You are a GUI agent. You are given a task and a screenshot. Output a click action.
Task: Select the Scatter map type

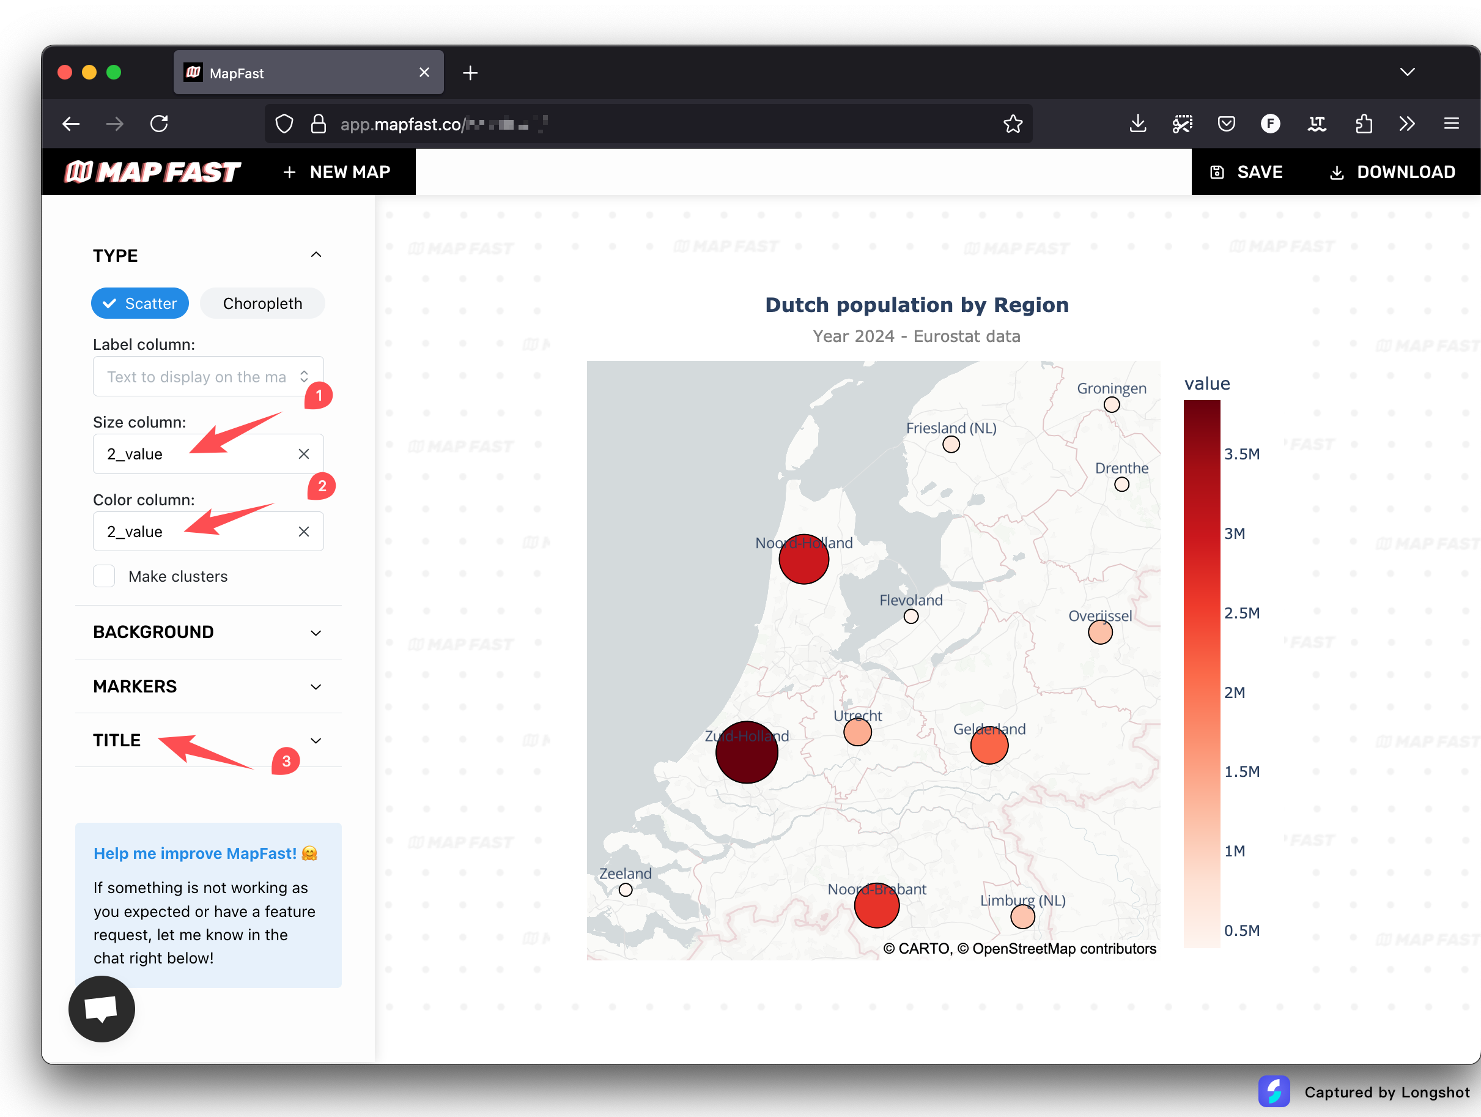[x=140, y=303]
